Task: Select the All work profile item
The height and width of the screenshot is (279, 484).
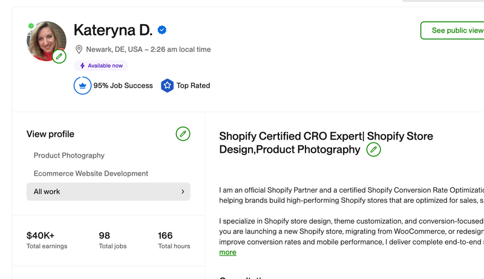Action: (108, 191)
